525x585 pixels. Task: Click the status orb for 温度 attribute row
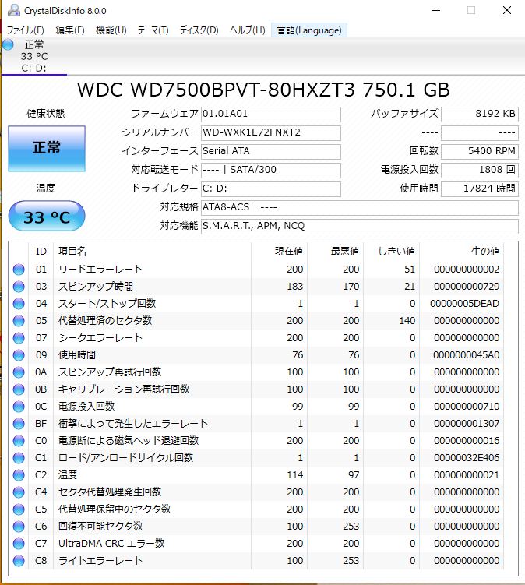pyautogui.click(x=19, y=475)
